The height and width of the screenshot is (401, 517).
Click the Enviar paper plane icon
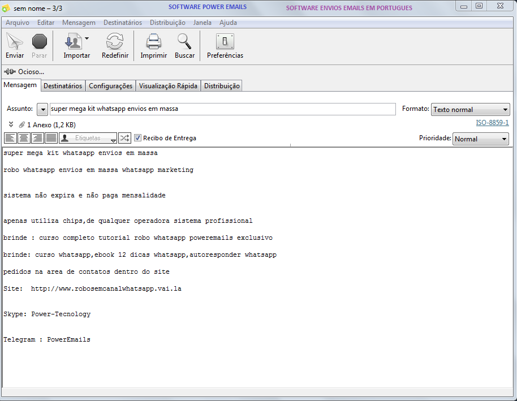pos(15,41)
